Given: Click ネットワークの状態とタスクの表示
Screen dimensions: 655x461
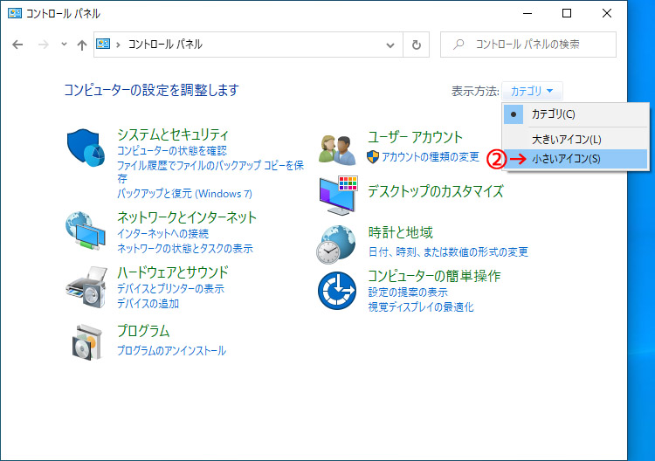Looking at the screenshot, I should click(x=184, y=249).
